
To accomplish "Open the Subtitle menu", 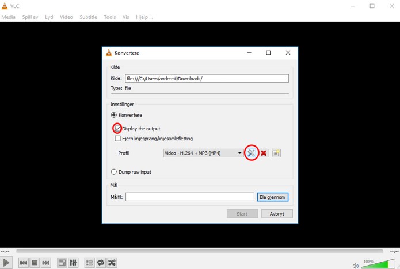I will [x=88, y=17].
